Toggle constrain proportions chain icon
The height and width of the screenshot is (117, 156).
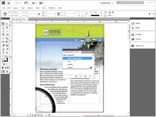point(39,14)
